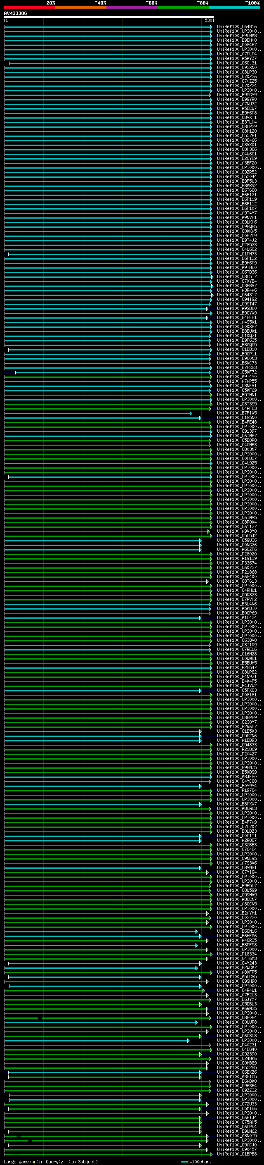264x1165 pixels.
Task: Select label UniRef100_C5KF72
Action: click(237, 372)
